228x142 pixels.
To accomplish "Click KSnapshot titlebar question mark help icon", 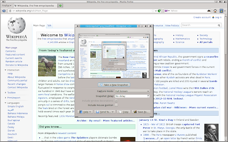I will [x=139, y=26].
